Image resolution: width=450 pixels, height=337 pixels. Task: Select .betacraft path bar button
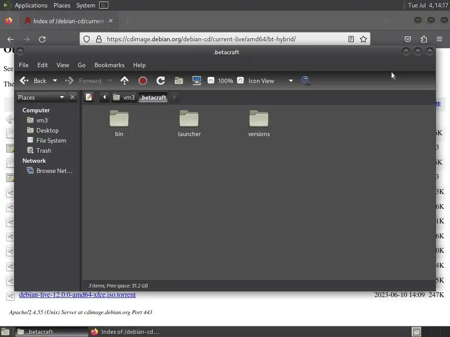153,97
